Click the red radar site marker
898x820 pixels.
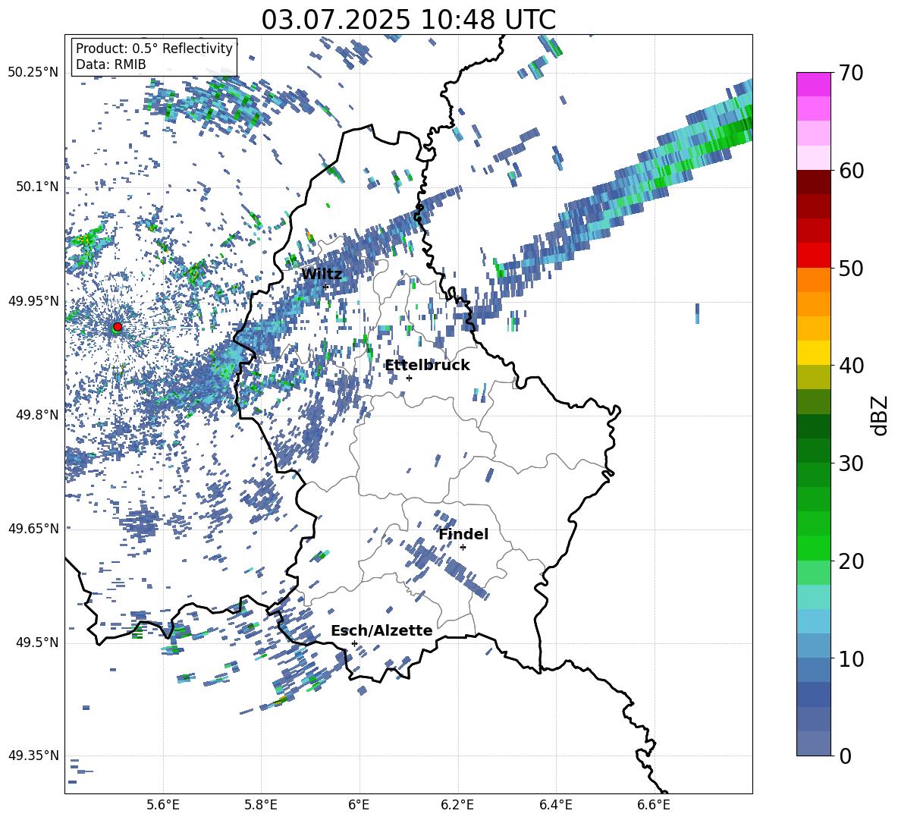click(x=118, y=327)
